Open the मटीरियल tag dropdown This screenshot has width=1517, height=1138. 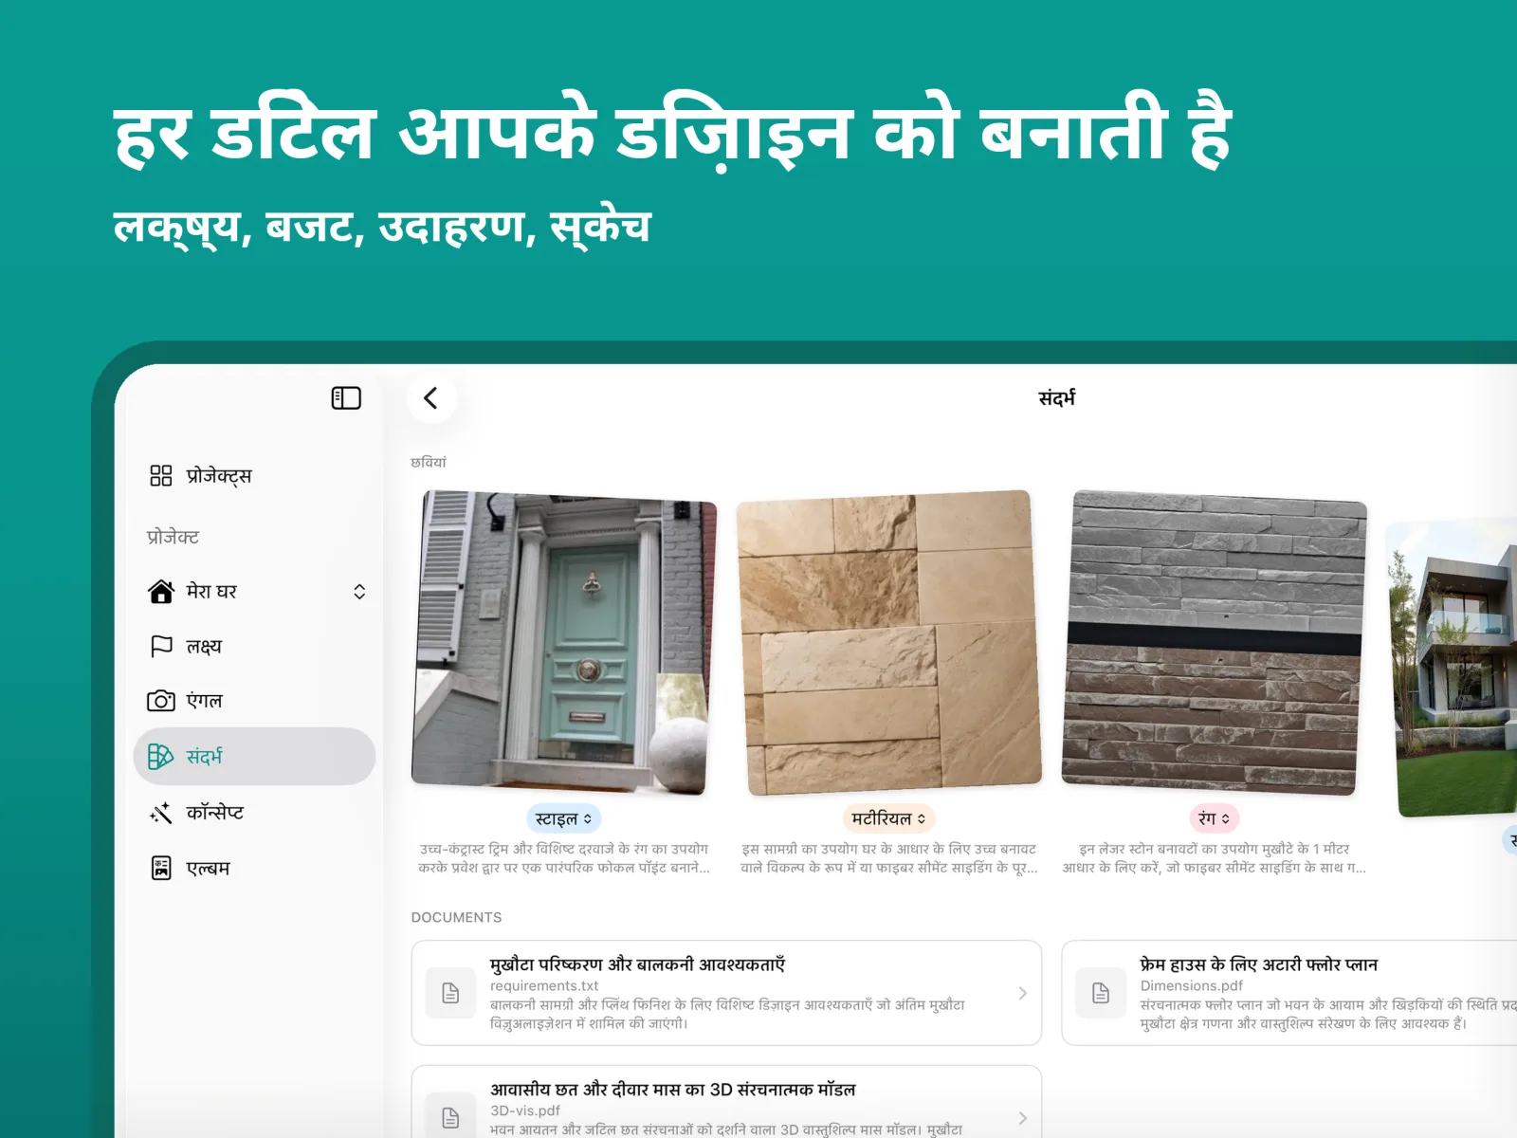[x=888, y=818]
